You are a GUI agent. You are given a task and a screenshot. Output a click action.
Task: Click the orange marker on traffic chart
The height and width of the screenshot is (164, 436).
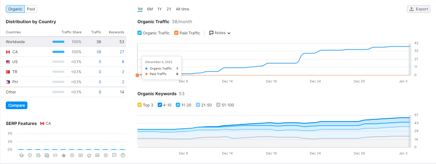pos(137,75)
